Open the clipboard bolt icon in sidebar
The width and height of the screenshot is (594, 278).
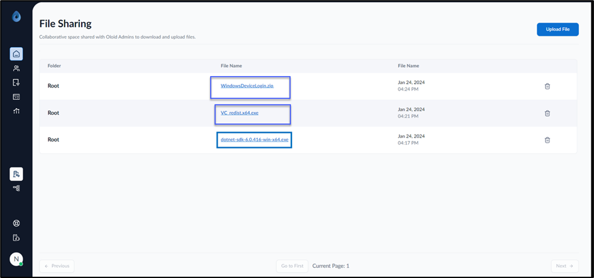(x=16, y=238)
